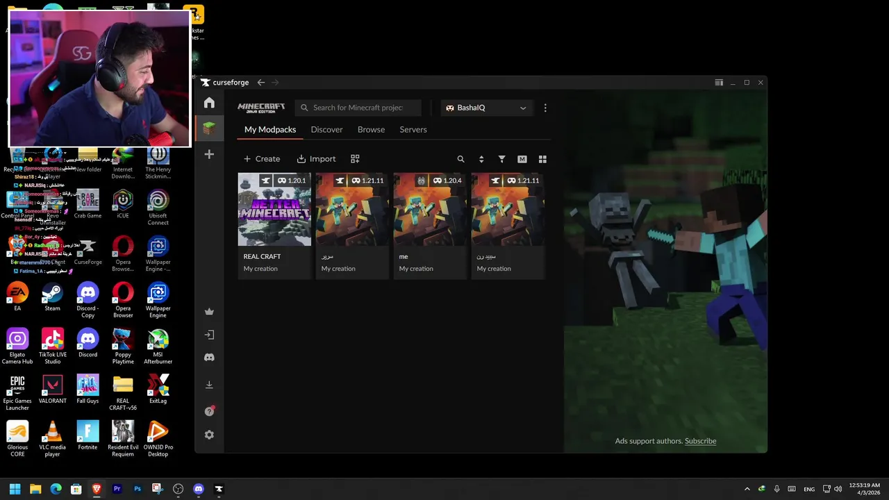Open the Windows Start button
The width and height of the screenshot is (889, 500).
tap(15, 489)
